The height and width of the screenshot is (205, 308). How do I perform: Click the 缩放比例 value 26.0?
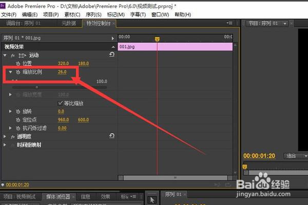point(62,72)
